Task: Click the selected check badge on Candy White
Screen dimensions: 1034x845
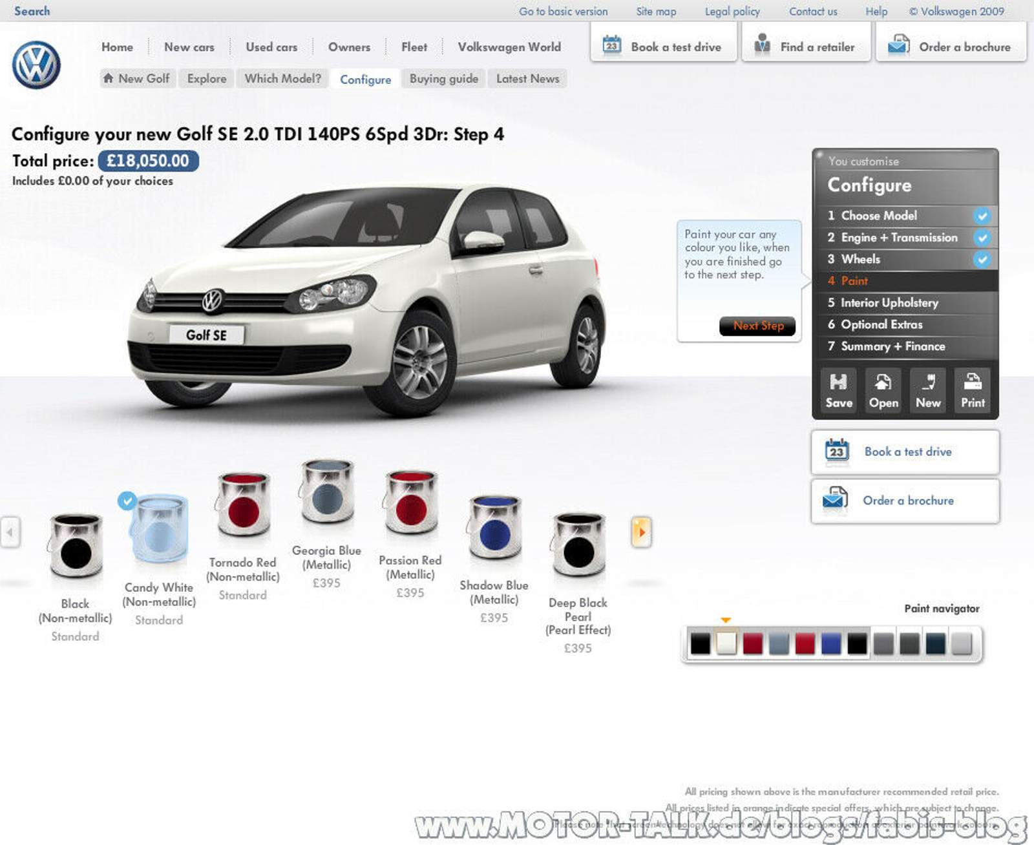Action: pos(127,501)
